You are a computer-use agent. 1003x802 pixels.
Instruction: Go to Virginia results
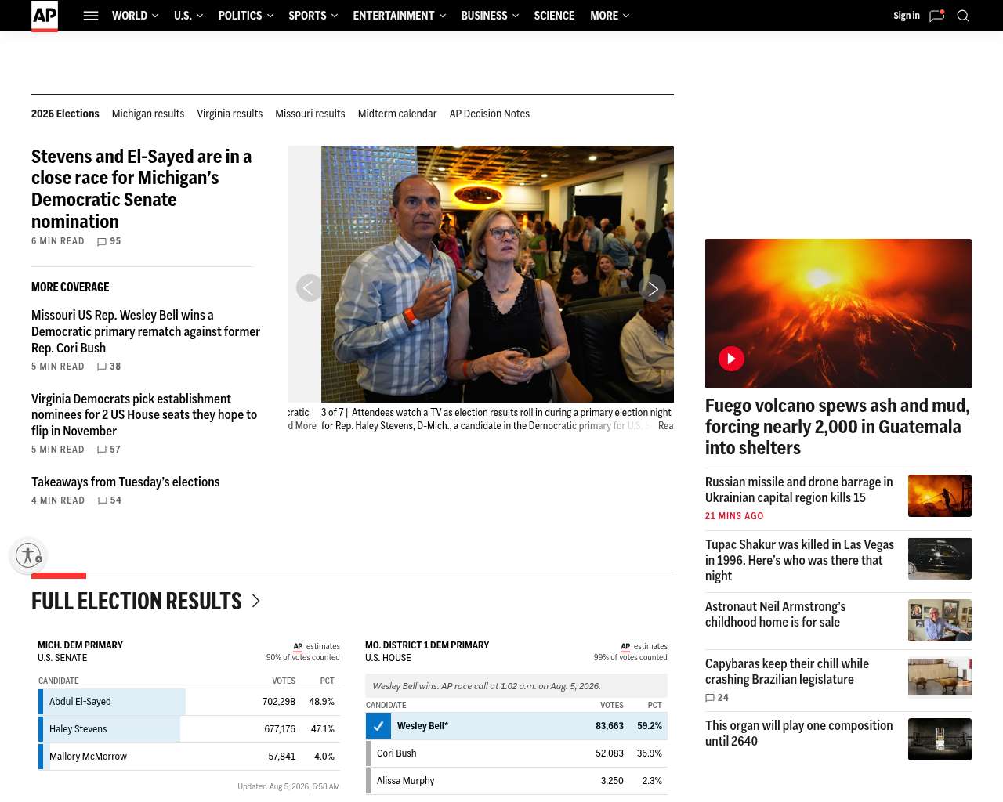coord(230,114)
